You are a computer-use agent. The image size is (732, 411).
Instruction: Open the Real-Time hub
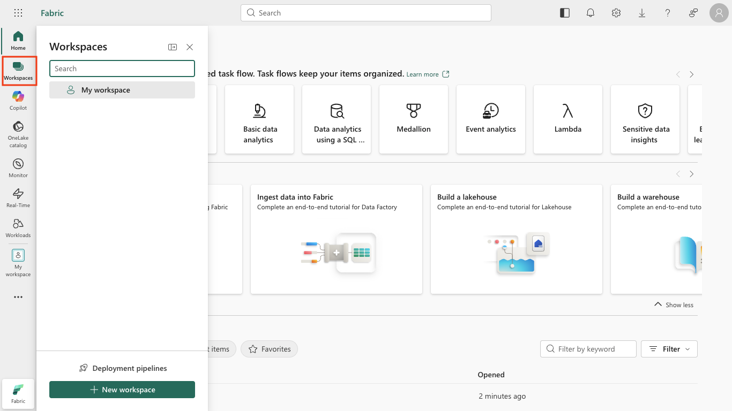click(x=18, y=198)
